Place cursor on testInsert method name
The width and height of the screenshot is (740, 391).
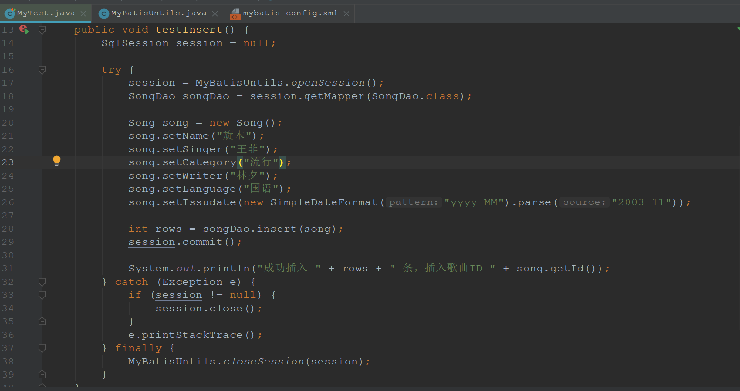(x=189, y=30)
